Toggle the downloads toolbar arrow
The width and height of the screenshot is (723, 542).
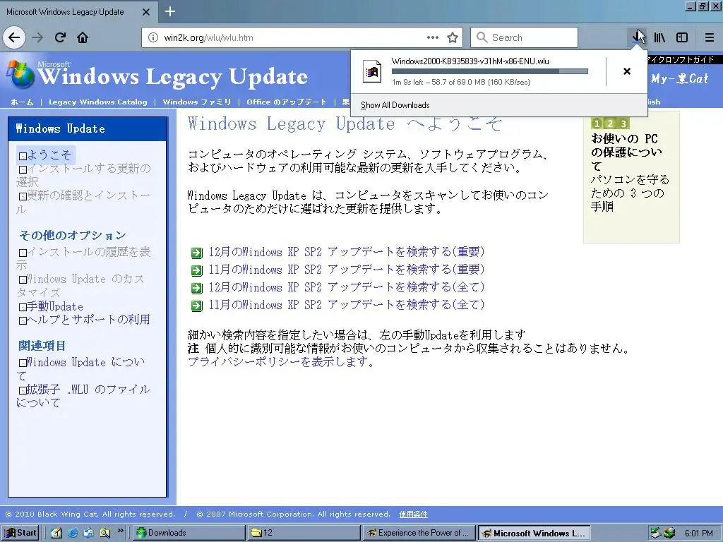click(x=638, y=37)
